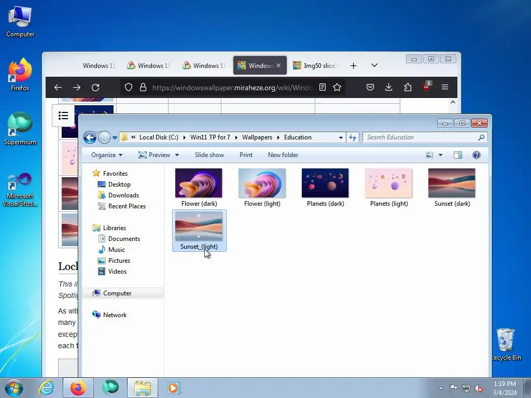531x398 pixels.
Task: Open Explorer help button
Action: (477, 155)
